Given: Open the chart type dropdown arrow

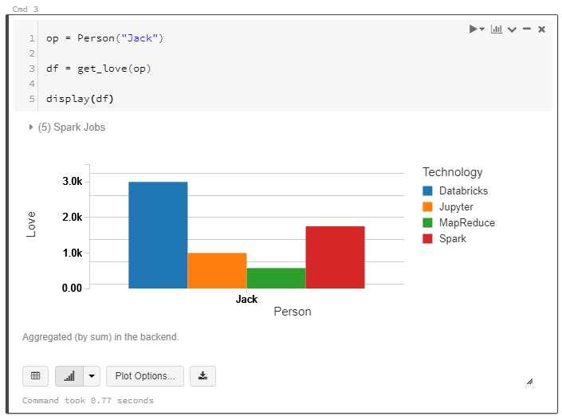Looking at the screenshot, I should (x=92, y=376).
